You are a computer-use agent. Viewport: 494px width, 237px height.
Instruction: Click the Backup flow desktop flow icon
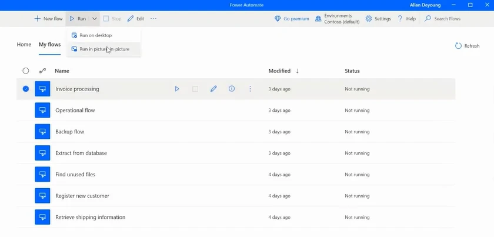(x=42, y=132)
